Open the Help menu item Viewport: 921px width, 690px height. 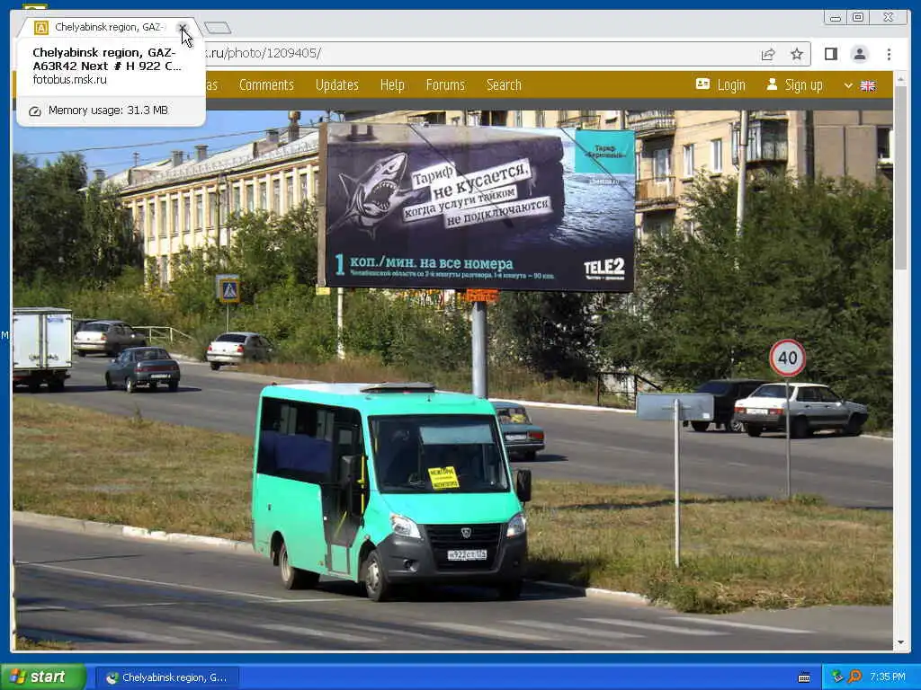(392, 85)
